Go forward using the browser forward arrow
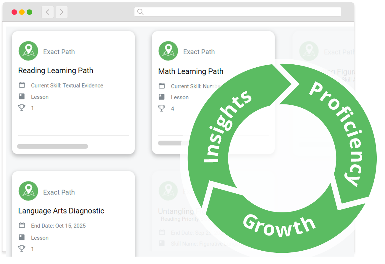Image resolution: width=385 pixels, height=264 pixels. pos(62,12)
